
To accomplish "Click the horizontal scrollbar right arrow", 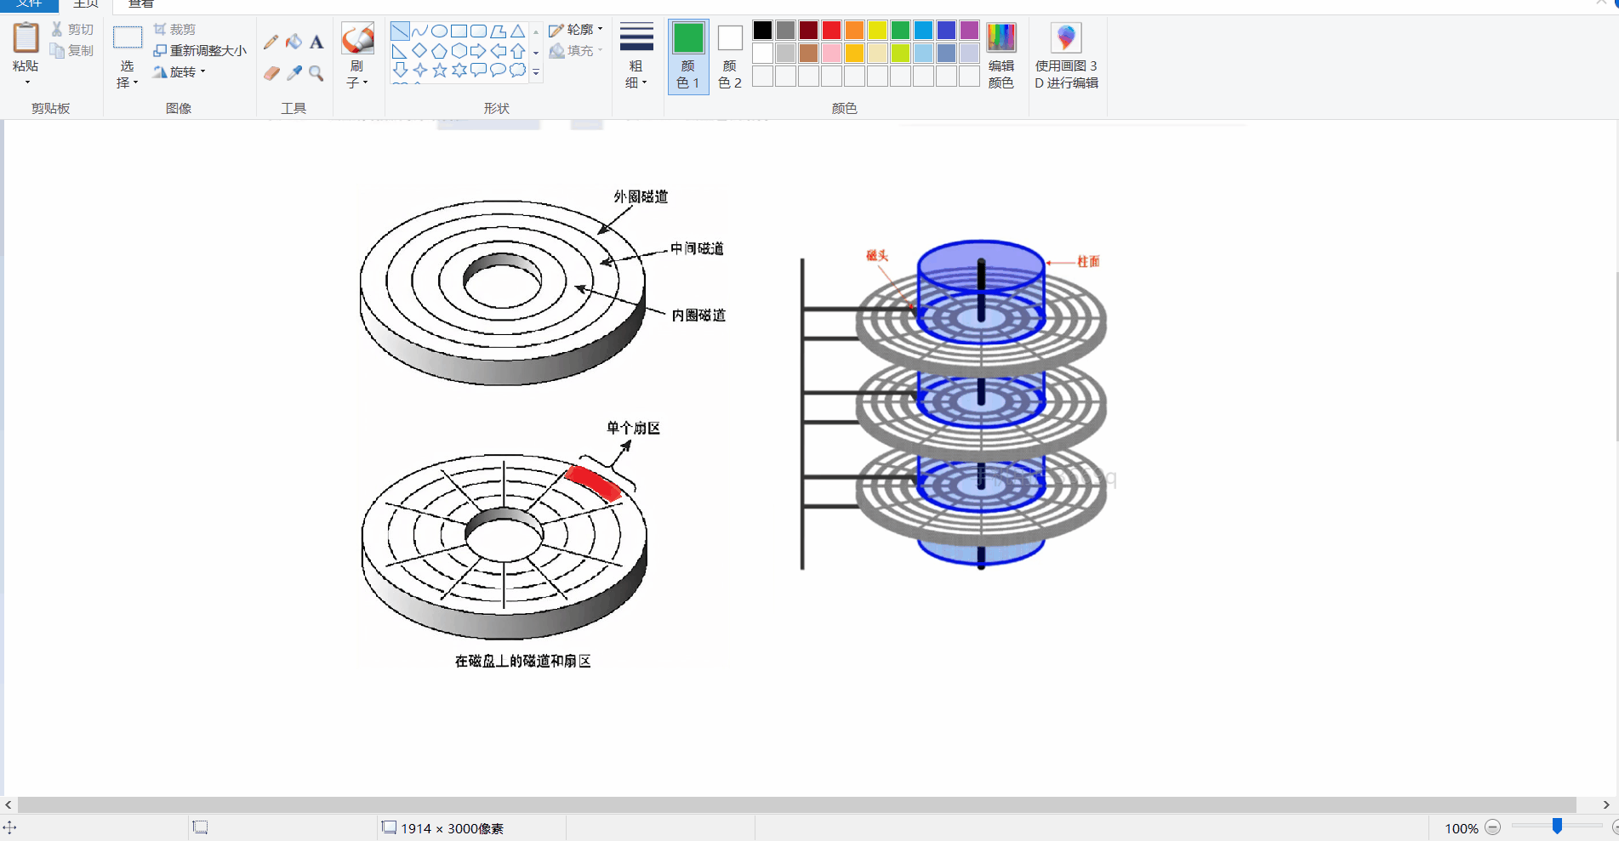I will [1606, 804].
